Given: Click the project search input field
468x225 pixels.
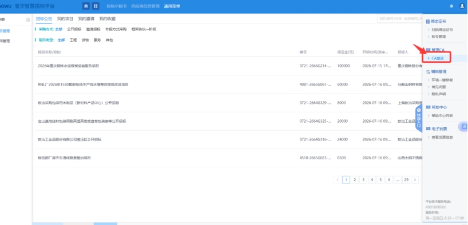Looking at the screenshot, I should point(400,19).
